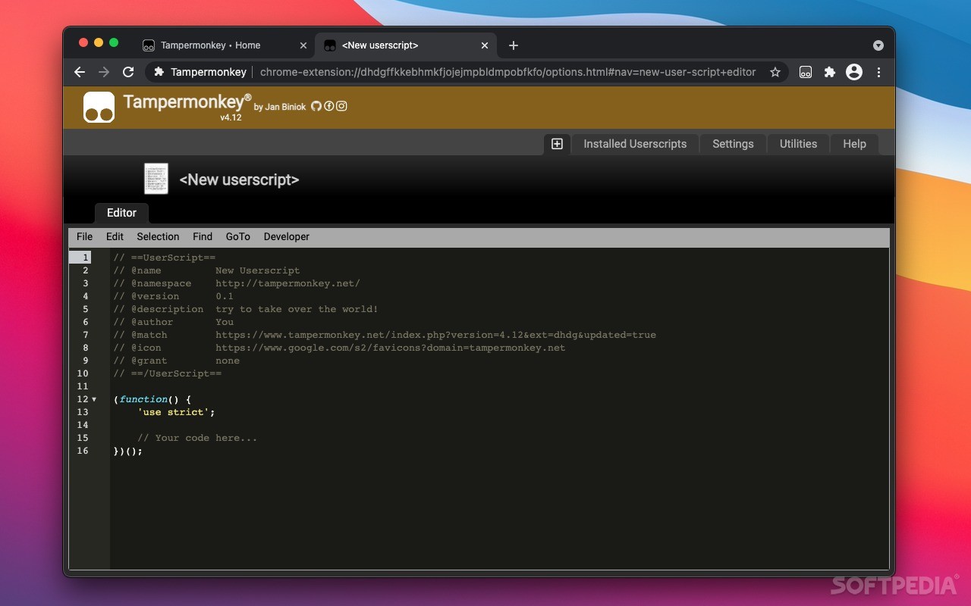Image resolution: width=971 pixels, height=606 pixels.
Task: Click the '// ==UserScript==' line
Action: tap(165, 258)
